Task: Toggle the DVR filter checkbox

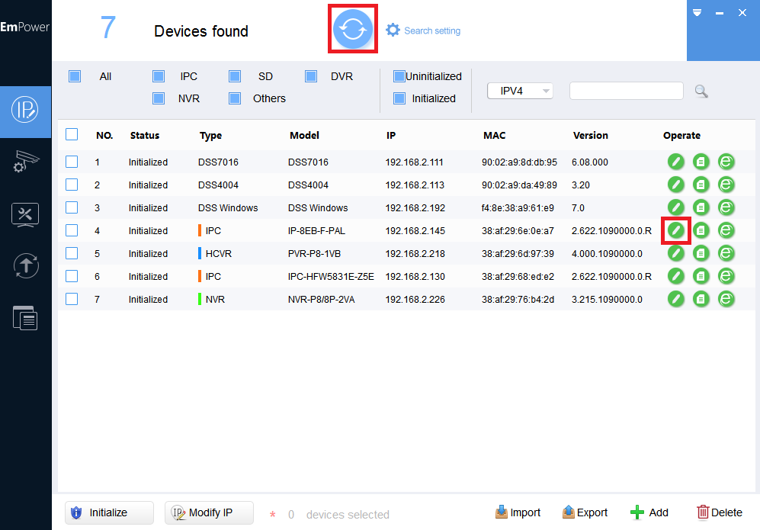Action: point(311,76)
